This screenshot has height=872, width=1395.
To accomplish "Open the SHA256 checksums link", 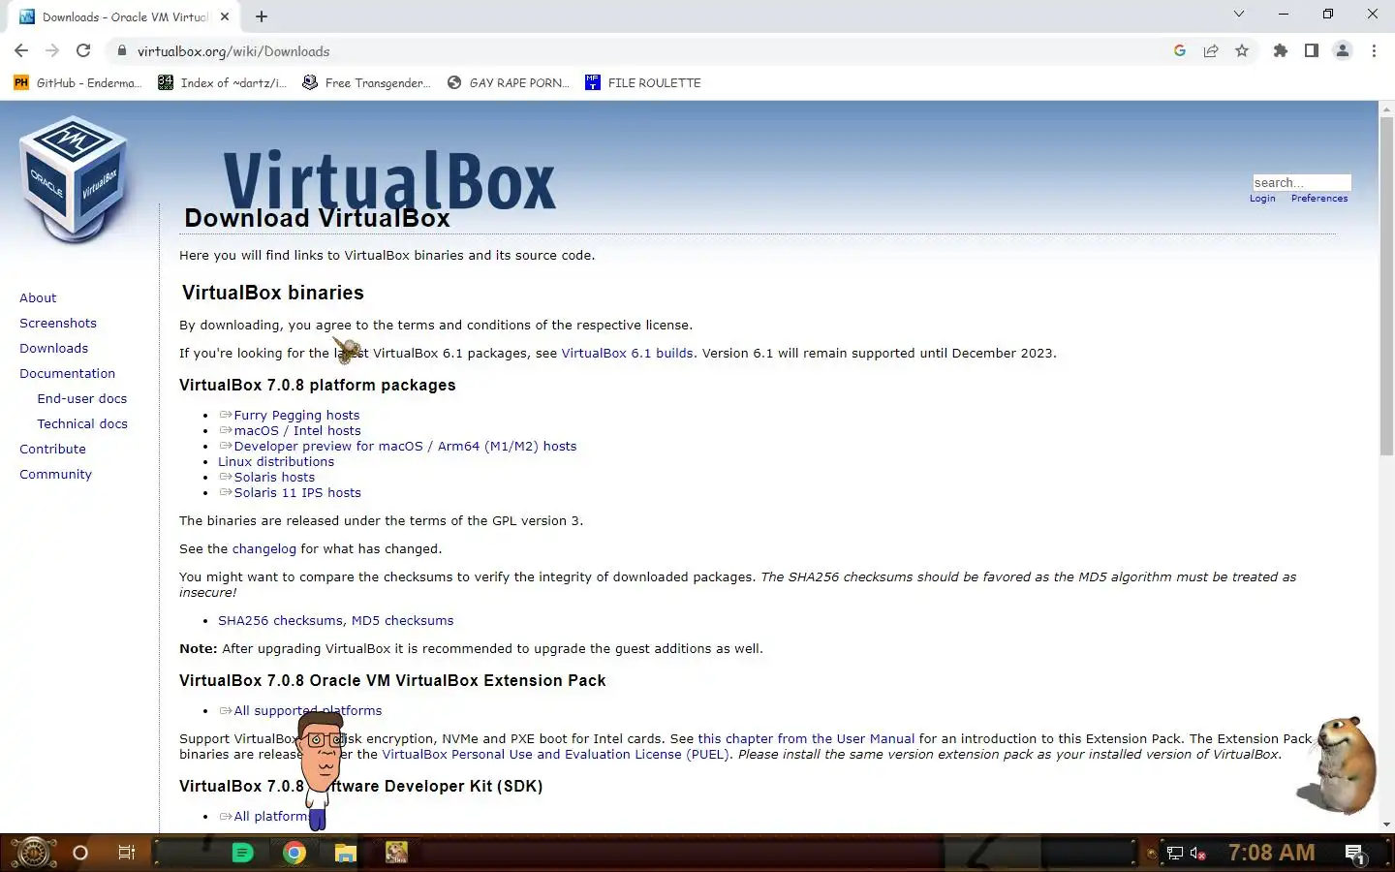I will (x=280, y=620).
